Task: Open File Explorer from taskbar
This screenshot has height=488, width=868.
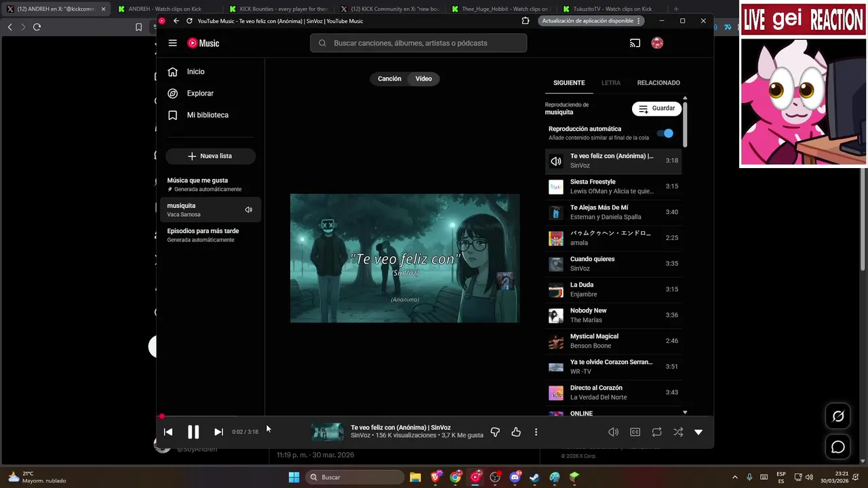Action: 416,477
